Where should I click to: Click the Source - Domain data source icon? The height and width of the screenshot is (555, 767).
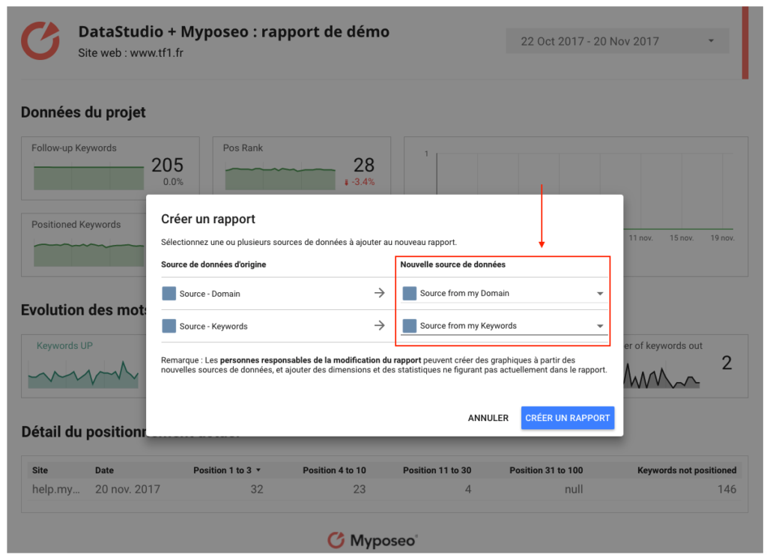[x=169, y=294]
